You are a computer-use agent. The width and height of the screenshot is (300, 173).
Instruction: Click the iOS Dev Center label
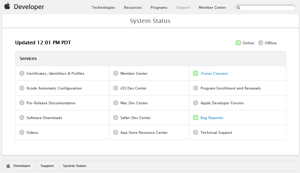point(134,88)
